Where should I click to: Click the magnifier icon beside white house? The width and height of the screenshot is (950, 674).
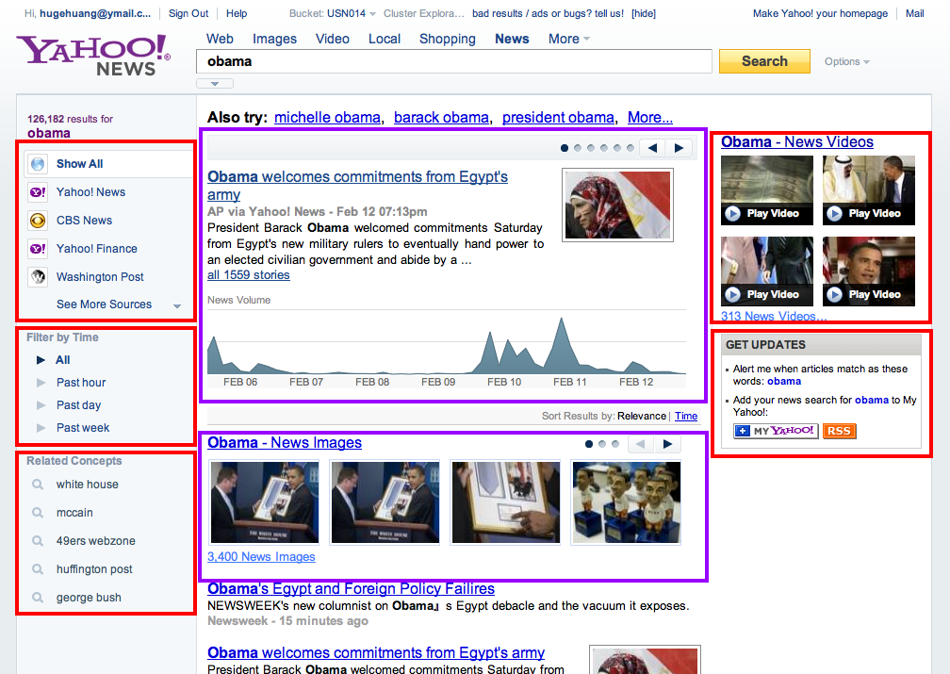38,485
